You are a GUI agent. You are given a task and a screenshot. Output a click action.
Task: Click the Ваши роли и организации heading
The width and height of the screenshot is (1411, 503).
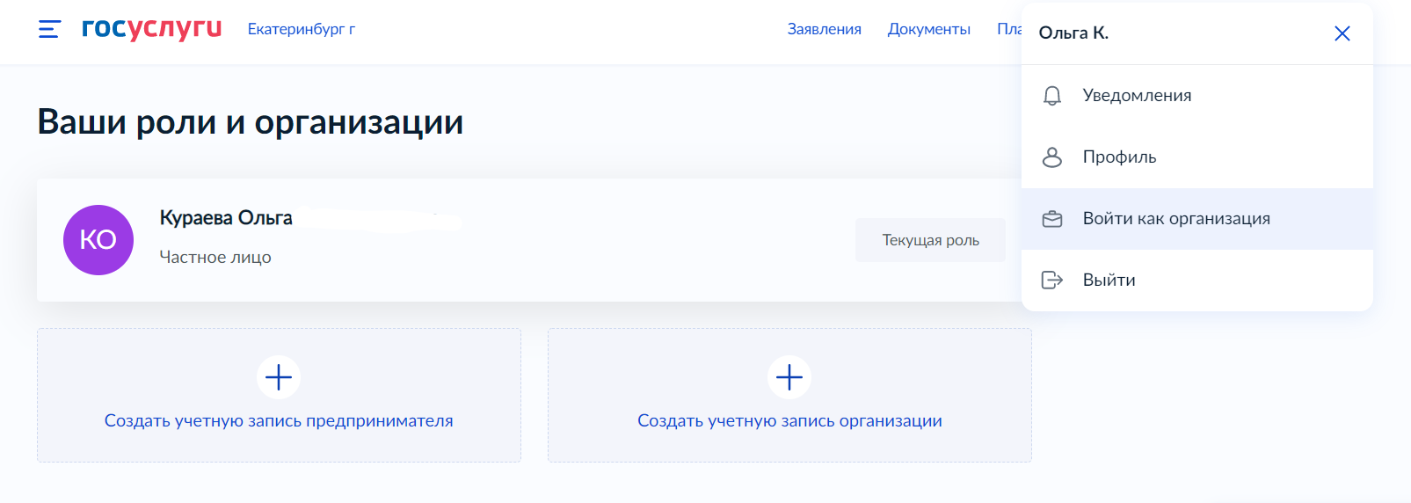251,122
